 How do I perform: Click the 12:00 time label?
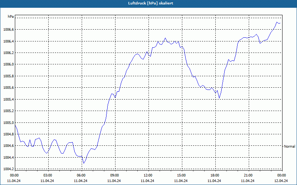[x=148, y=175]
